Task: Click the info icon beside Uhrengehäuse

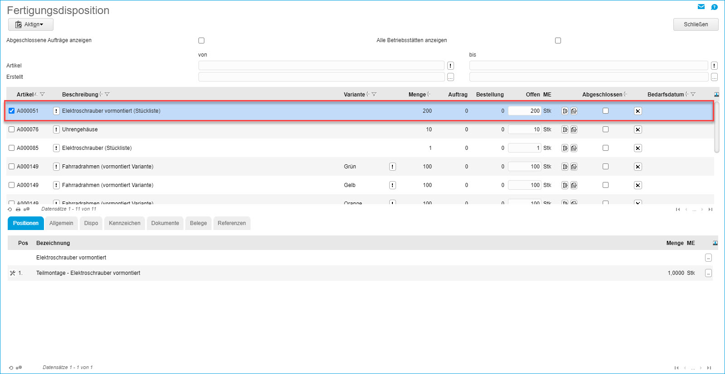Action: click(56, 129)
